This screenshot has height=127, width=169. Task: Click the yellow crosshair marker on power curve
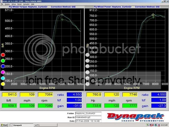coord(153,15)
